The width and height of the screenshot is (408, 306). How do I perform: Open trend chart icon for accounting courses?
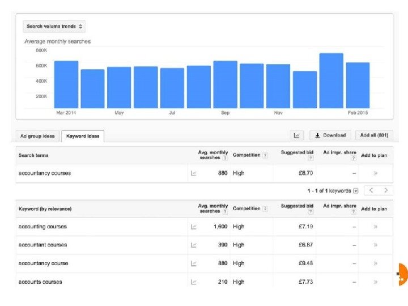point(193,227)
